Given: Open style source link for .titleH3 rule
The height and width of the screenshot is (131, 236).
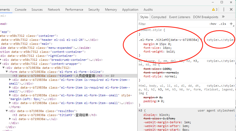Looking at the screenshot, I should coord(221,40).
